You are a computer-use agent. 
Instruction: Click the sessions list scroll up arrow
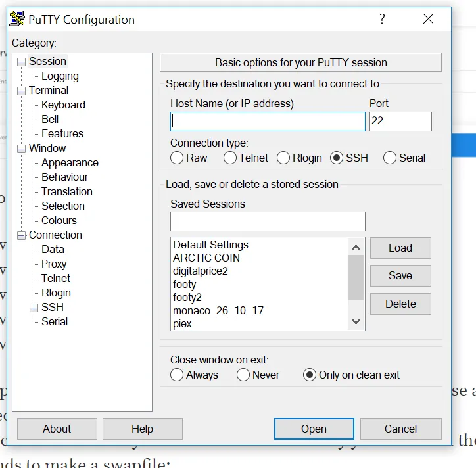(x=356, y=248)
